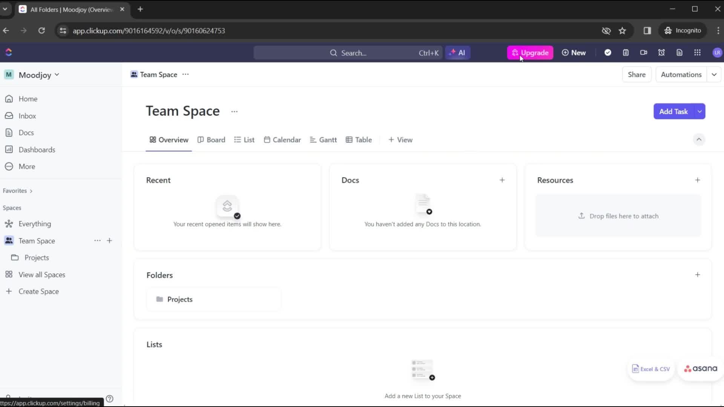The width and height of the screenshot is (724, 407).
Task: Expand the Favorites section
Action: (x=18, y=191)
